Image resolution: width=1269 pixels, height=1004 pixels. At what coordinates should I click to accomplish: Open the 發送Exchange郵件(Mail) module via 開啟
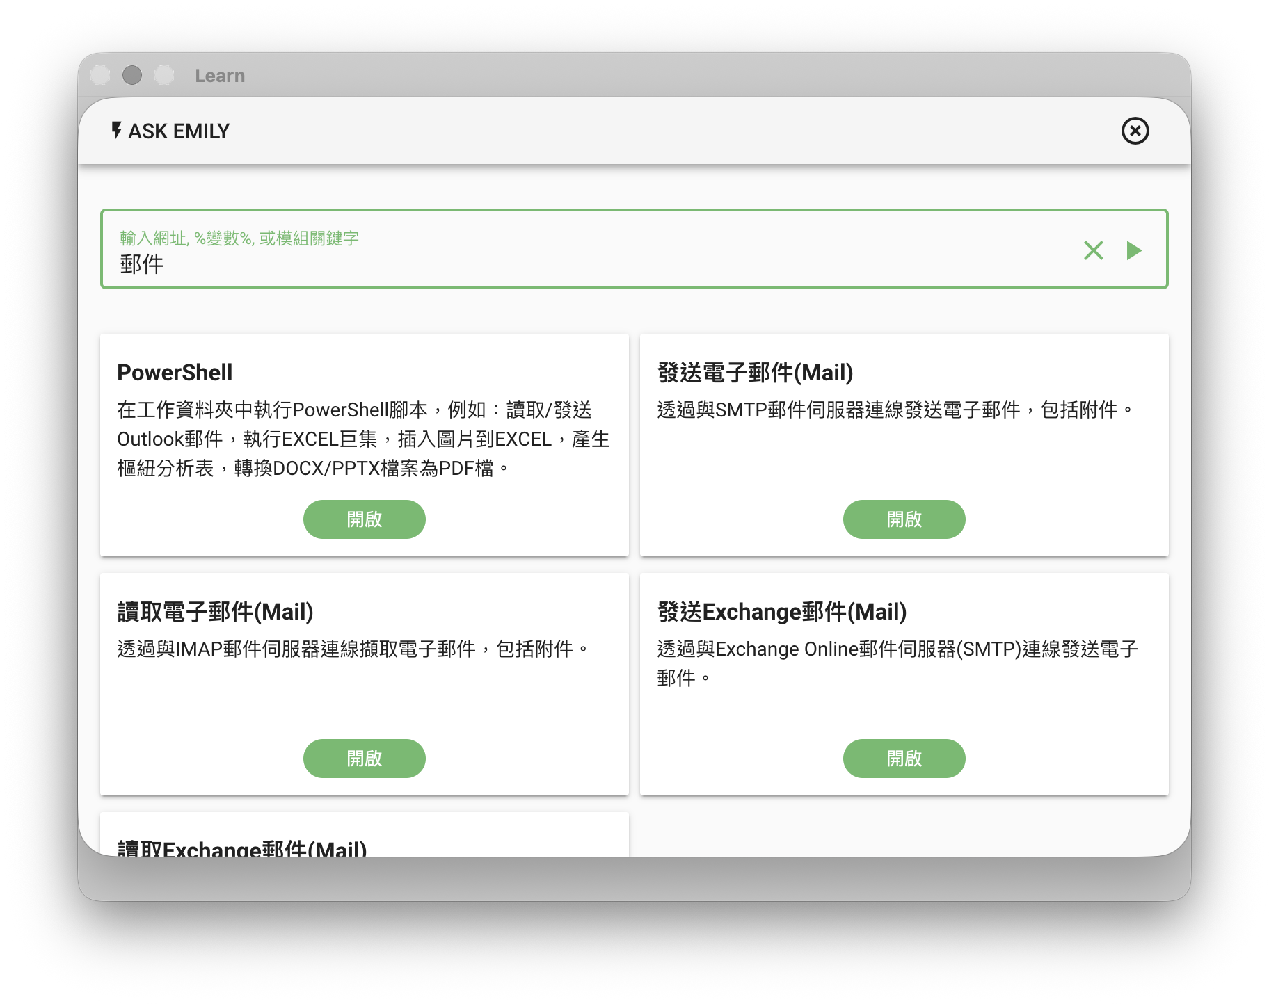pos(904,759)
